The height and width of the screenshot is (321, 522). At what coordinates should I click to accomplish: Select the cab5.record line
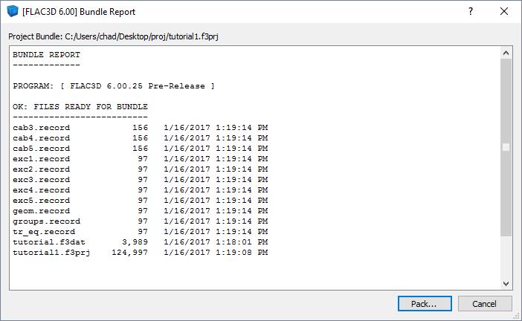(x=141, y=149)
